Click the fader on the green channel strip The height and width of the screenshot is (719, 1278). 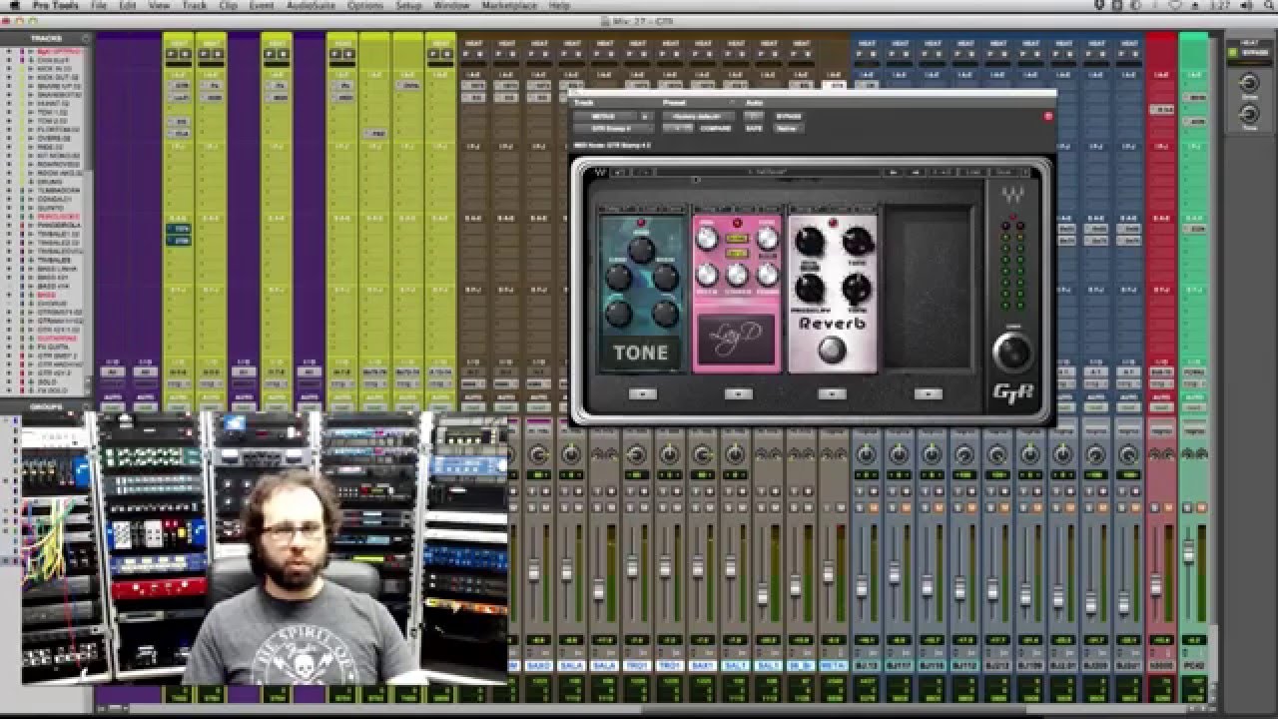point(1188,551)
